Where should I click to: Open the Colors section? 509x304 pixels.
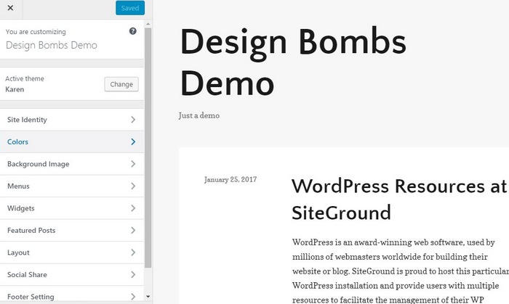72,141
